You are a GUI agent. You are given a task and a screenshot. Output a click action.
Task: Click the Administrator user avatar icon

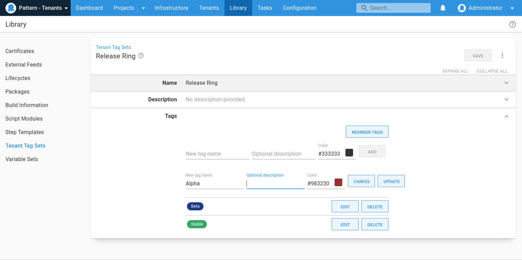click(461, 8)
